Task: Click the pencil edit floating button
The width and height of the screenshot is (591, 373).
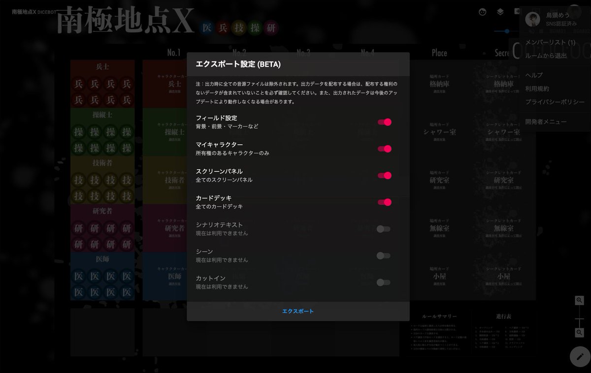Action: [580, 357]
